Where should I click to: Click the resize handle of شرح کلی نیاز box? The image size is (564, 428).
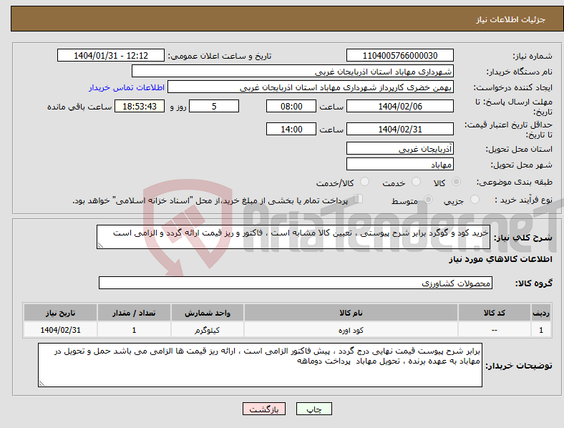(100, 245)
